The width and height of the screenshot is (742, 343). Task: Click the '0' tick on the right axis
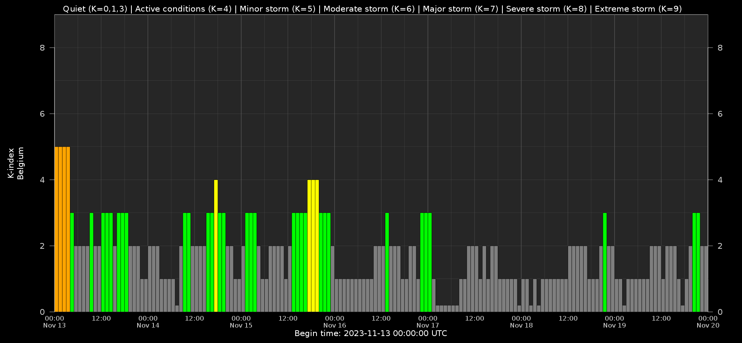[x=720, y=312]
